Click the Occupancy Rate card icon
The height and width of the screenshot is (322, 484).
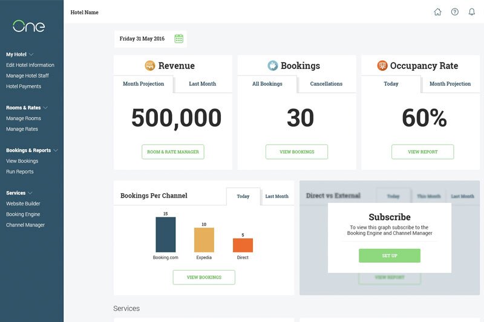(382, 65)
